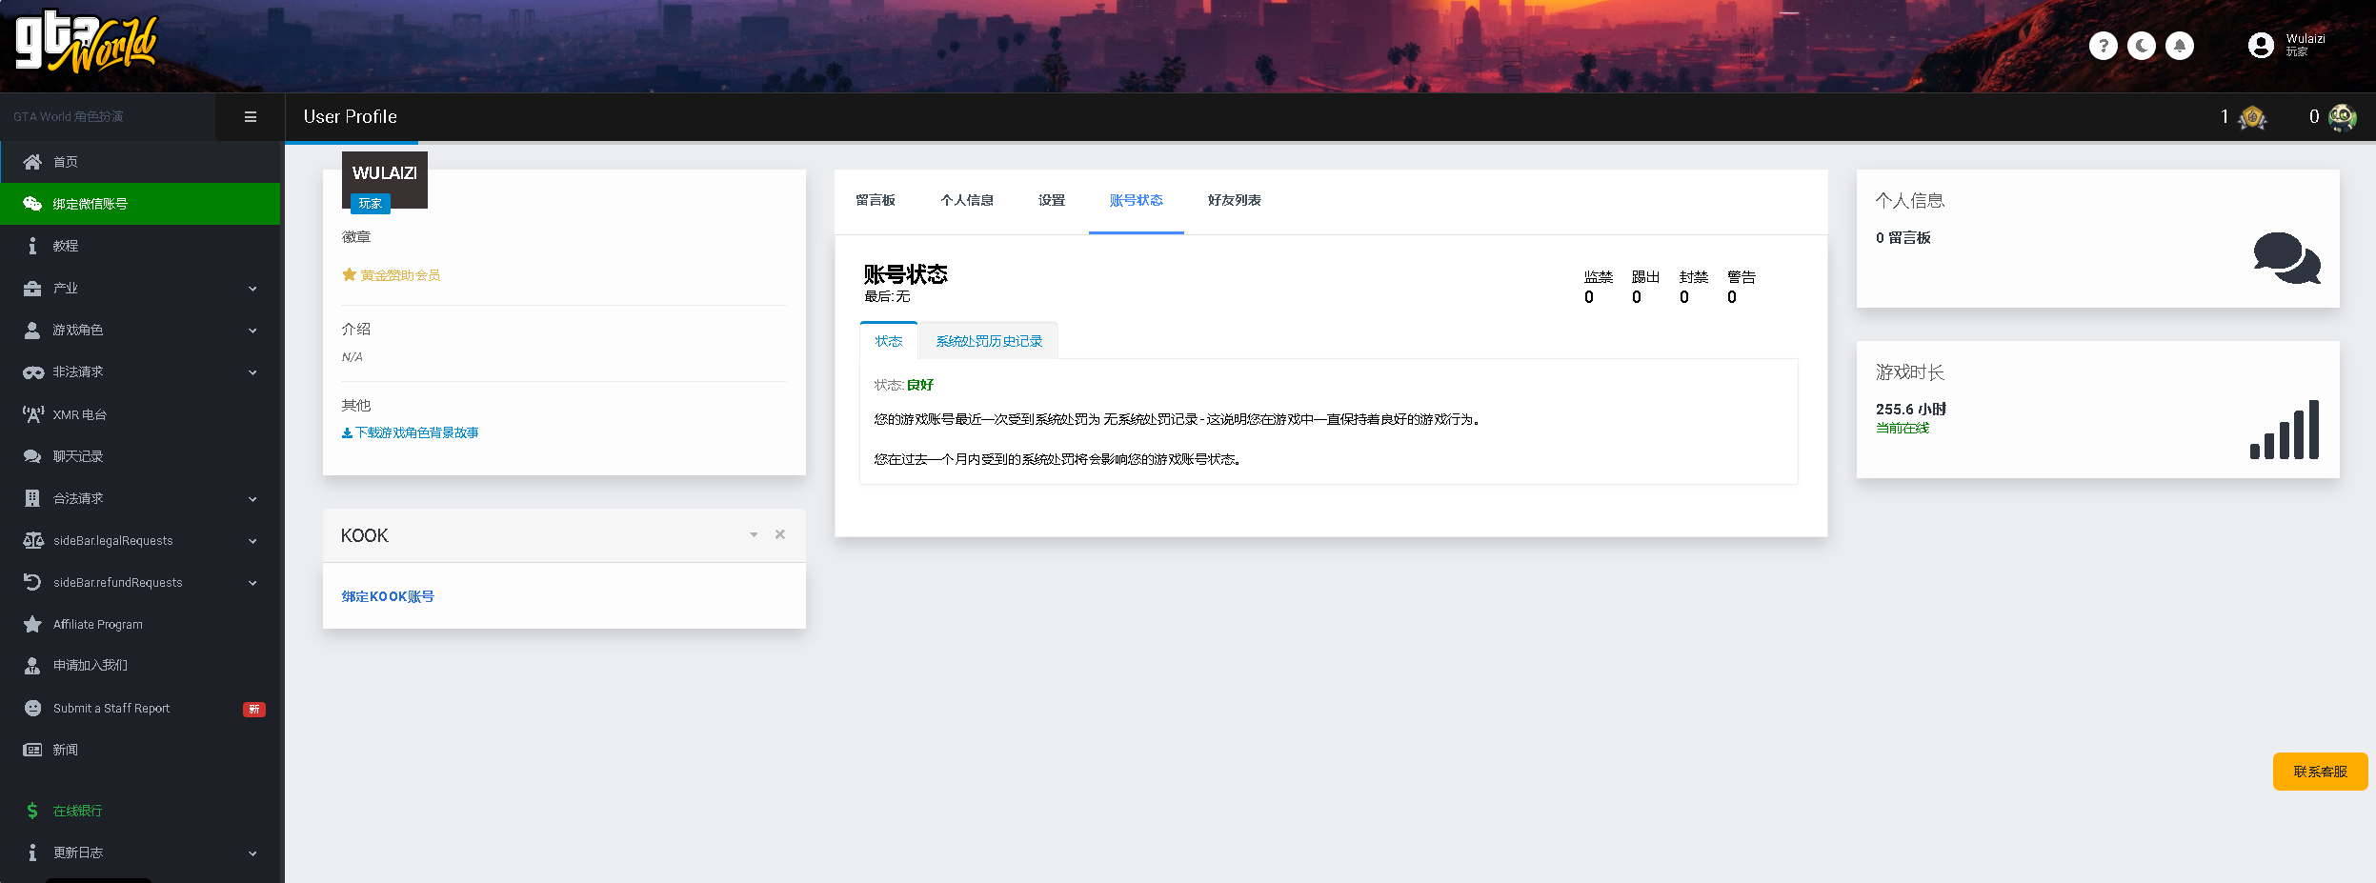
Task: Click the gold coin badge icon
Action: 2253,117
